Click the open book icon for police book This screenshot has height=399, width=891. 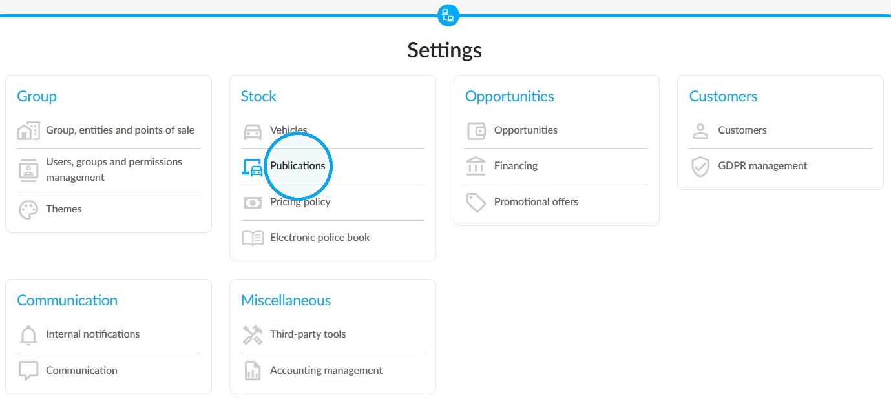[253, 238]
